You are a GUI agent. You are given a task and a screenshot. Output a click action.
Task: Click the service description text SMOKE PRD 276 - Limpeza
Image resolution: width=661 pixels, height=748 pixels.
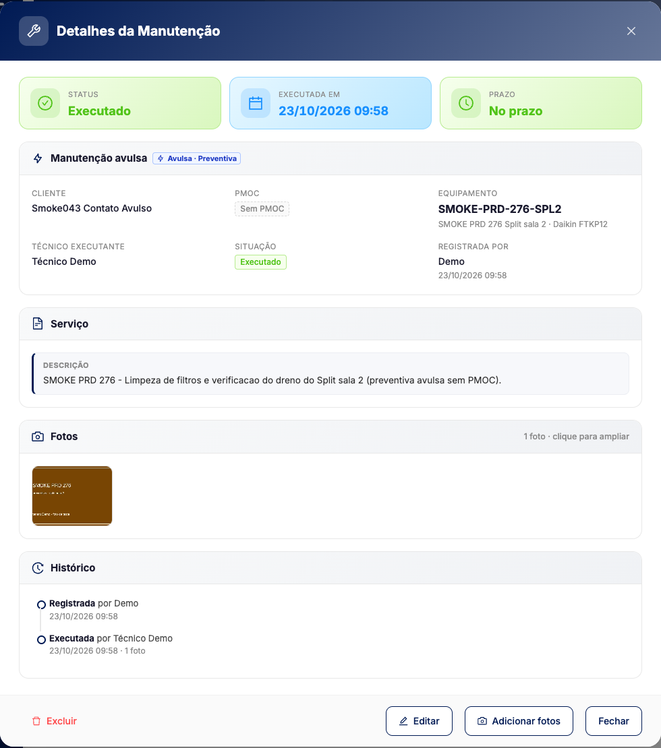point(272,380)
